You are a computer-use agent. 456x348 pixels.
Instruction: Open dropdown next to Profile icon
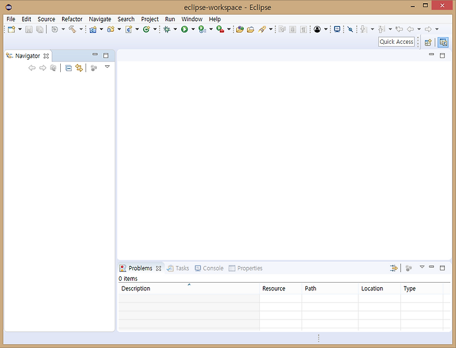tap(211, 29)
